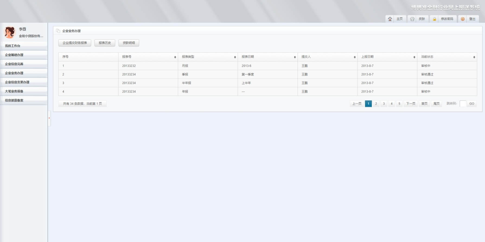Select 大笔业务报备 in the sidebar menu

click(14, 91)
